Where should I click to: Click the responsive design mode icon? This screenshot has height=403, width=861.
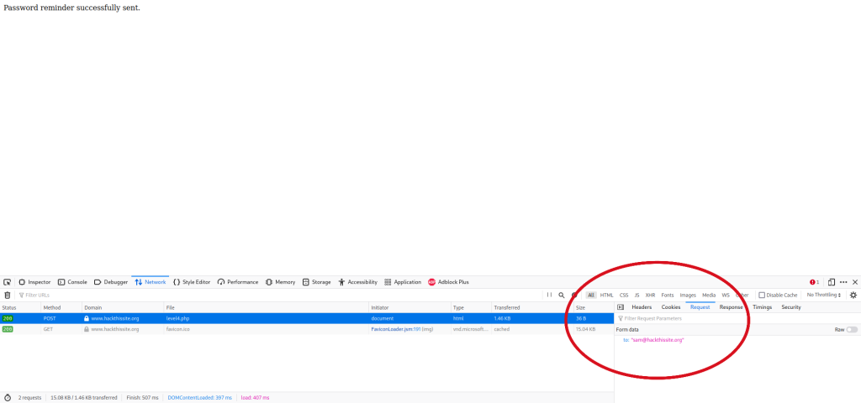[x=831, y=282]
